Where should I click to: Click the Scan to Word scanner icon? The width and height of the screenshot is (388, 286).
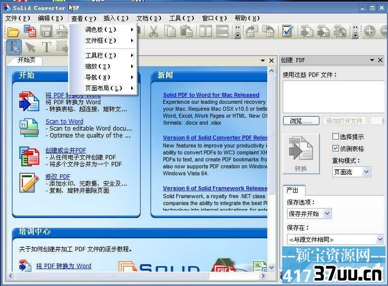[29, 128]
